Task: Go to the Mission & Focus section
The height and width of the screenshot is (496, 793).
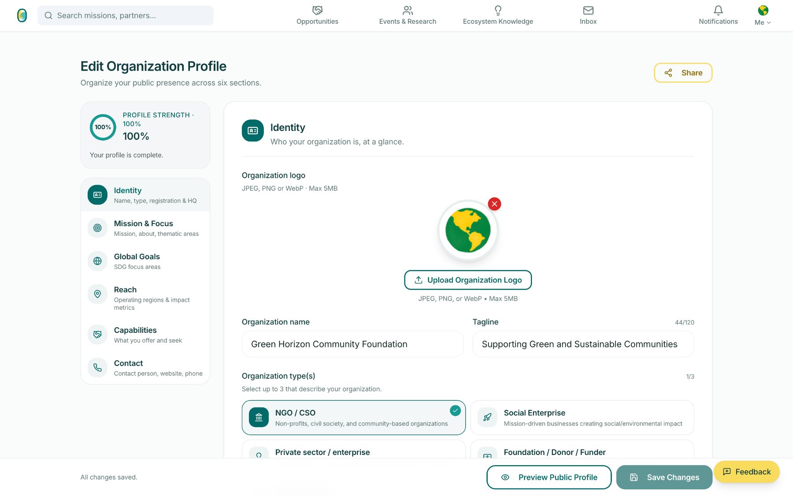Action: click(145, 228)
